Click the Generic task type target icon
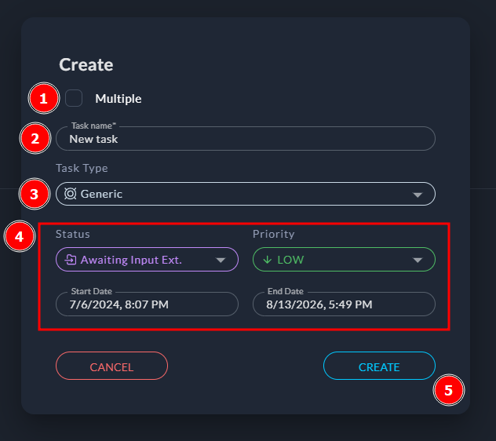 tap(70, 194)
